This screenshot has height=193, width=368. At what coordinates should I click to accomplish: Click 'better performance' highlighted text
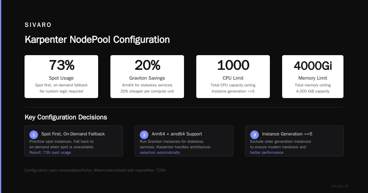coord(267,153)
